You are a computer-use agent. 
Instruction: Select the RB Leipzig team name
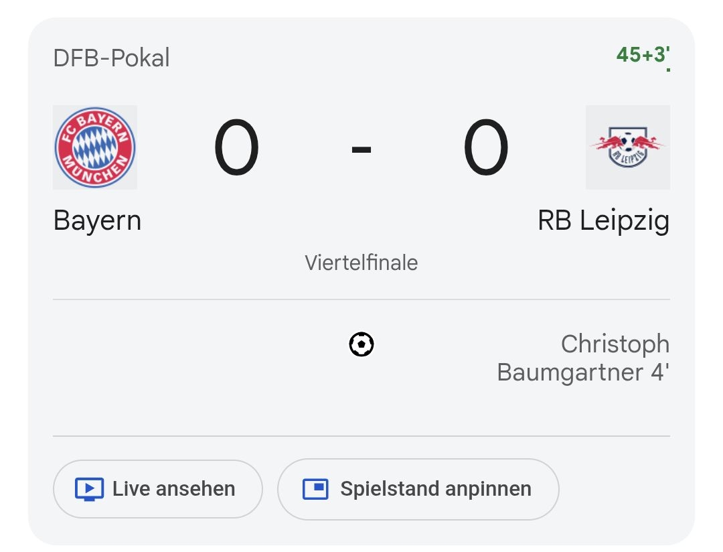point(603,221)
